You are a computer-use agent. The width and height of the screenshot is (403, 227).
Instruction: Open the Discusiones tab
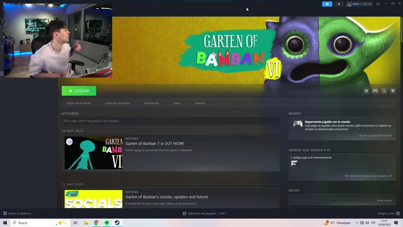(x=151, y=103)
